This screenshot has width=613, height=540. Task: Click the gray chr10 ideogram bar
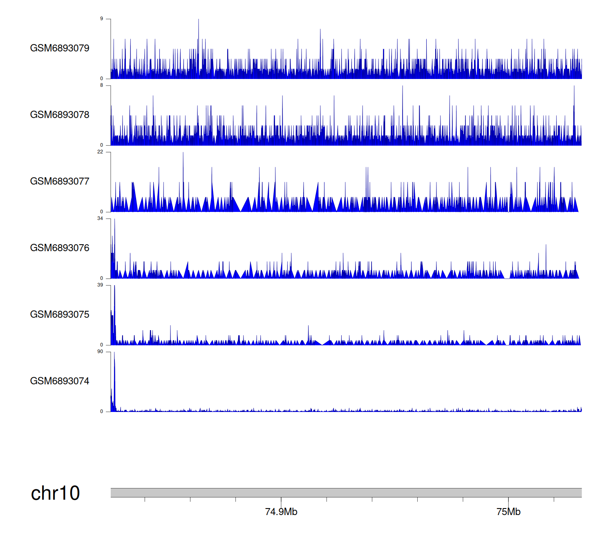[346, 493]
